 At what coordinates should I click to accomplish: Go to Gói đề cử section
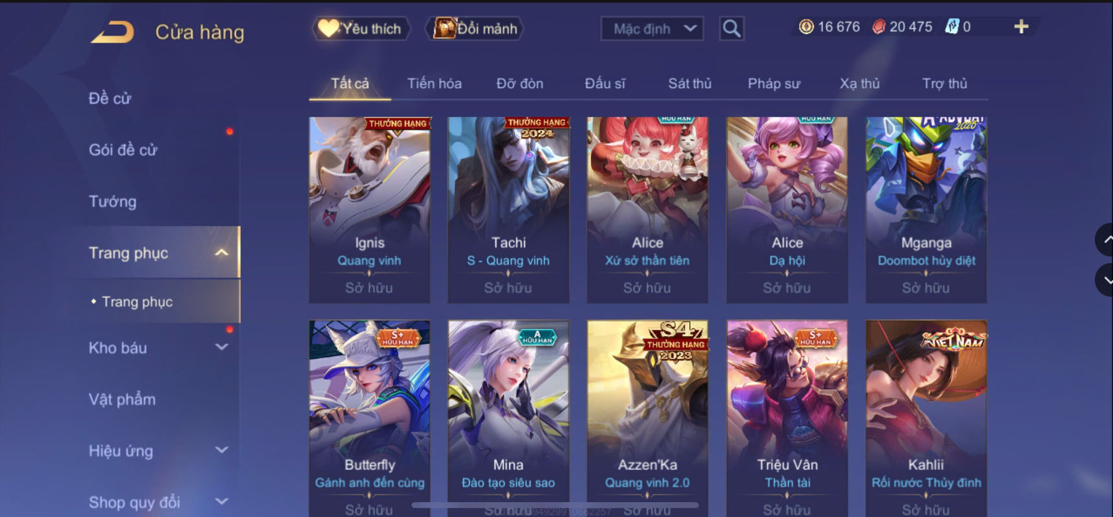click(123, 150)
